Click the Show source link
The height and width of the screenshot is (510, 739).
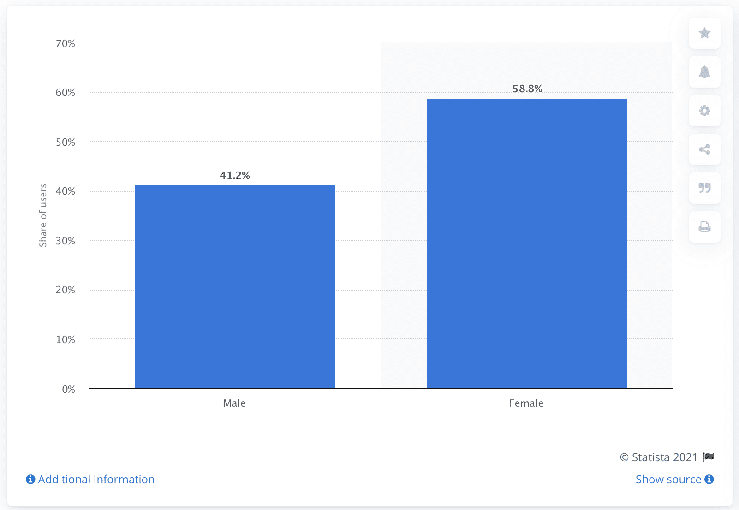coord(668,480)
